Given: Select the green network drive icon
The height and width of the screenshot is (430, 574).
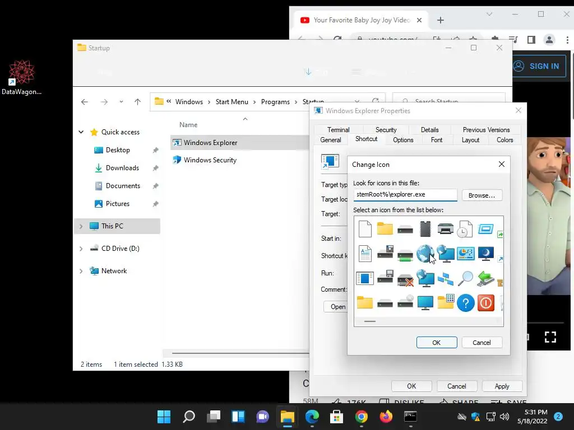Looking at the screenshot, I should [x=405, y=255].
